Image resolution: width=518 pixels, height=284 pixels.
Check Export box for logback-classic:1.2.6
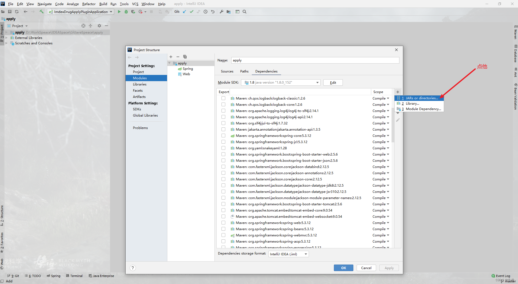(223, 98)
